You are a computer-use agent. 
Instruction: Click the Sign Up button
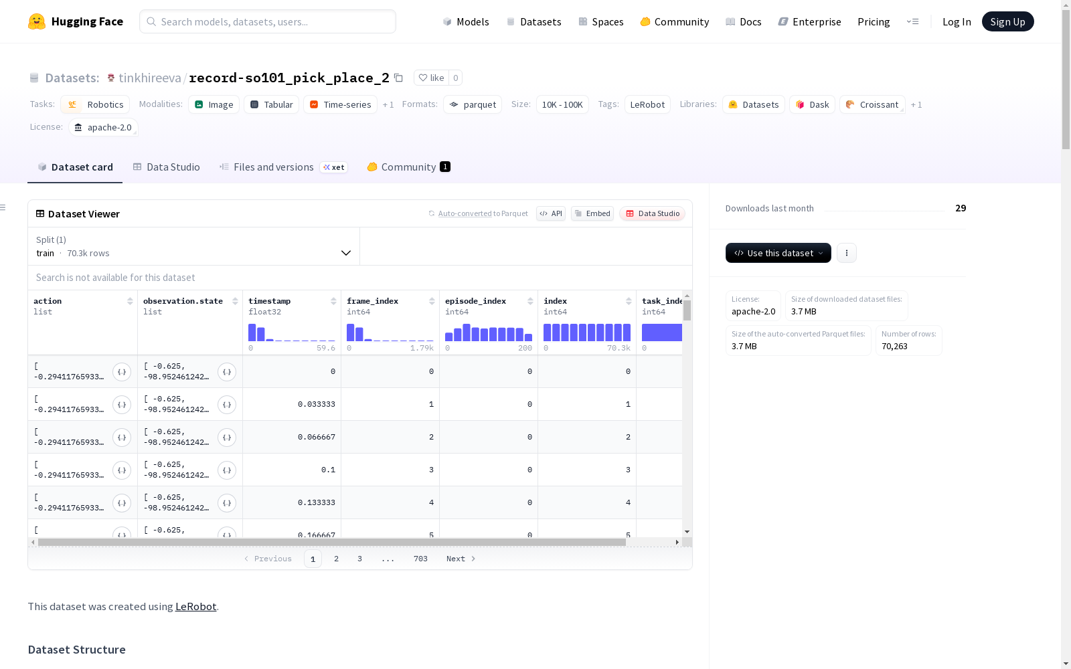(x=1008, y=21)
